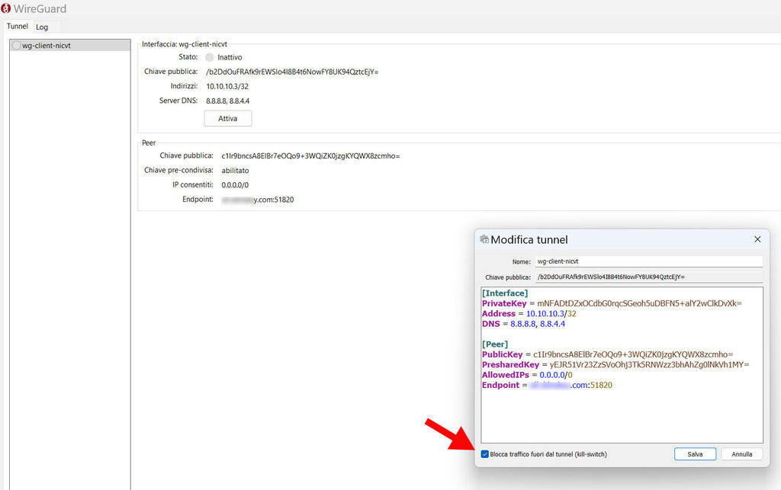This screenshot has height=490, width=781.
Task: Select wg-client-nicvt in the tunnel list
Action: pos(69,45)
